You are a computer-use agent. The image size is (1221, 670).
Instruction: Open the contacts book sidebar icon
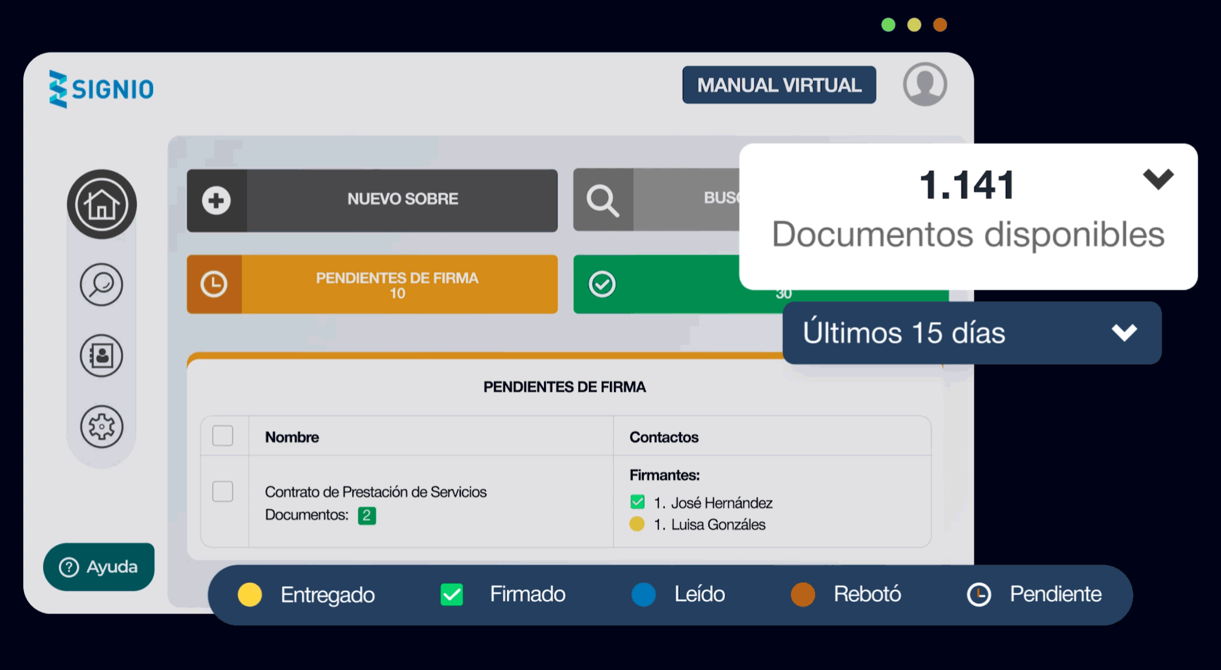[x=101, y=355]
